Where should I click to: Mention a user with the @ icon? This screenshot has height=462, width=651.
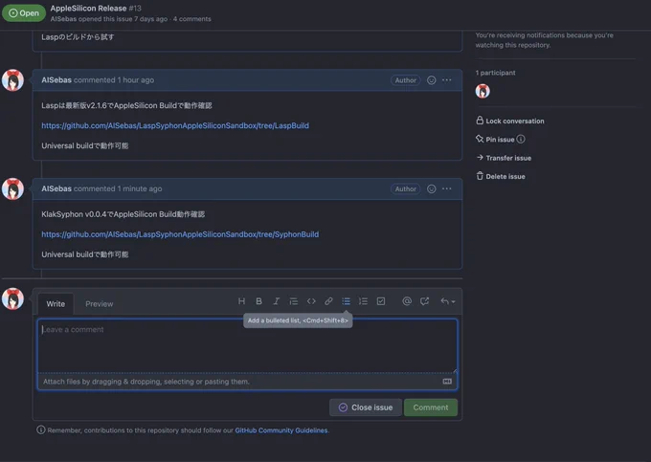407,301
